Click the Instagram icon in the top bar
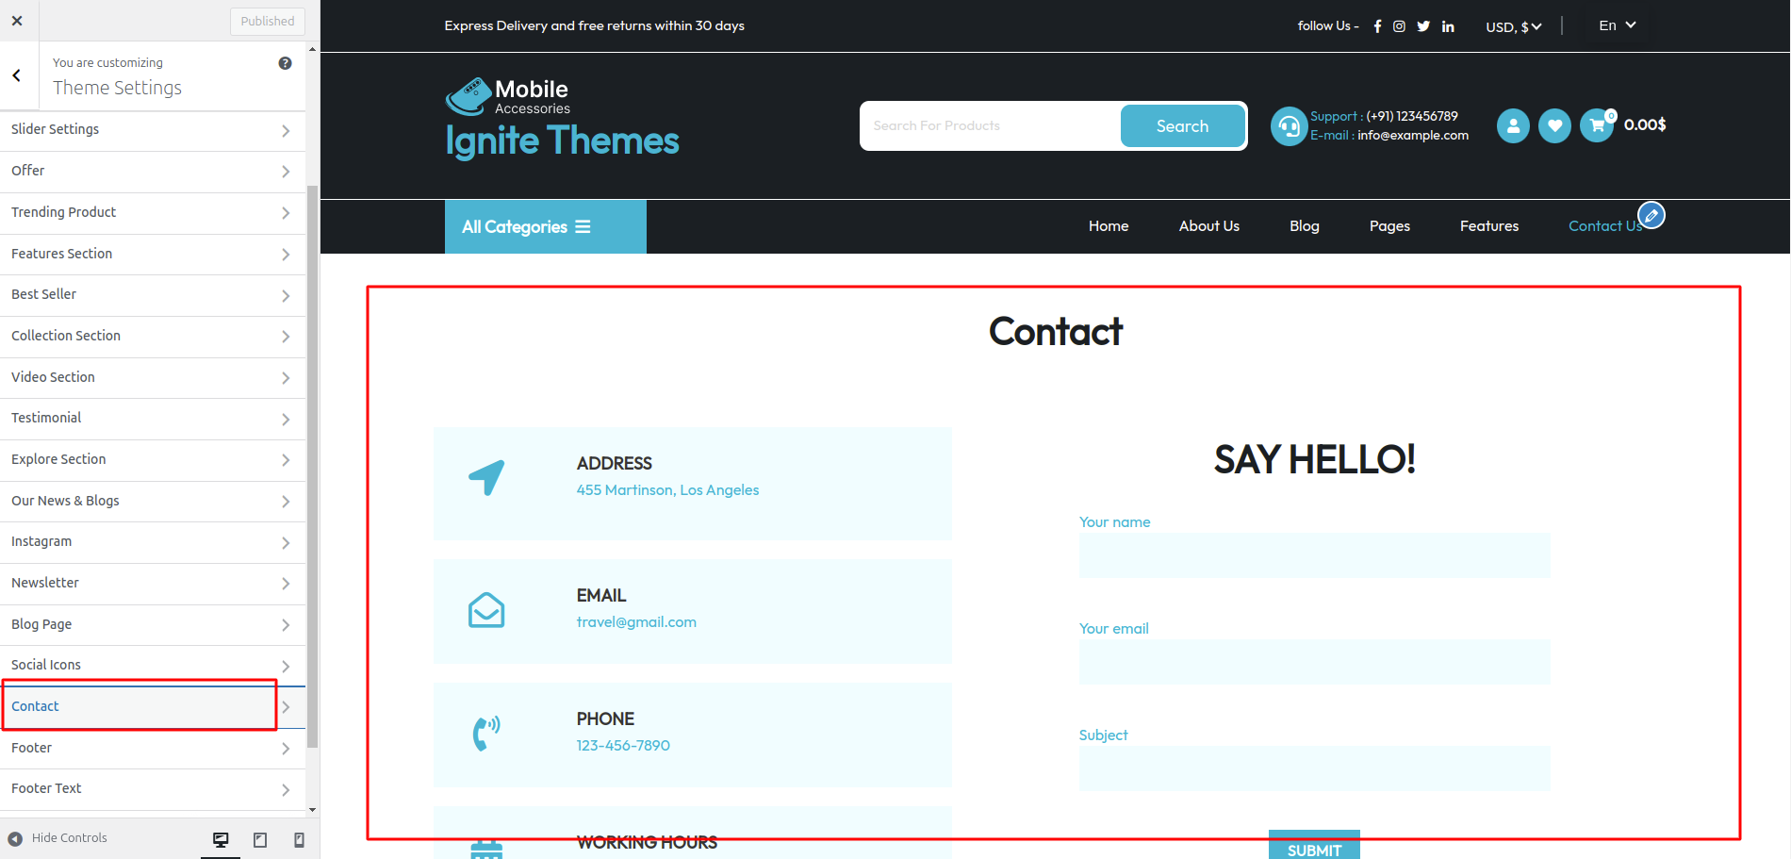Image resolution: width=1791 pixels, height=859 pixels. point(1400,26)
